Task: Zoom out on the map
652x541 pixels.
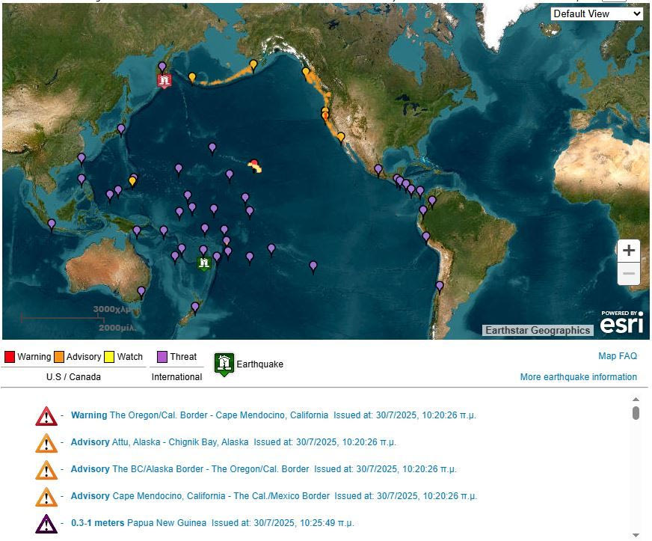Action: 629,274
